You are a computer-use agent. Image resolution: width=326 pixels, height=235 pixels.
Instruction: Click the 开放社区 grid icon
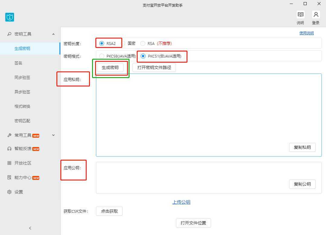[x=9, y=163]
